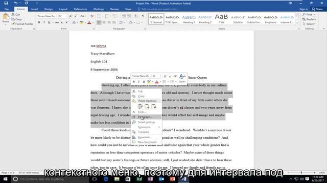Open the References ribbon tab
The image size is (327, 183).
coord(80,9)
